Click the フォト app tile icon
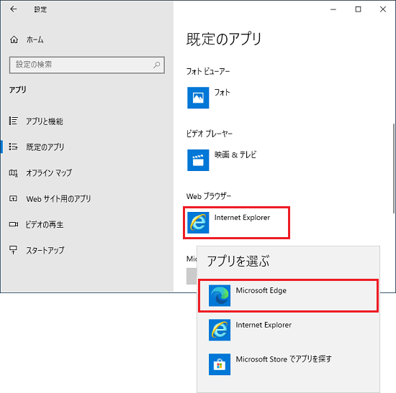 click(198, 98)
